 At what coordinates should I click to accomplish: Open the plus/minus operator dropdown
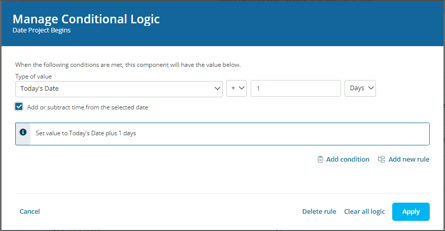coord(236,89)
